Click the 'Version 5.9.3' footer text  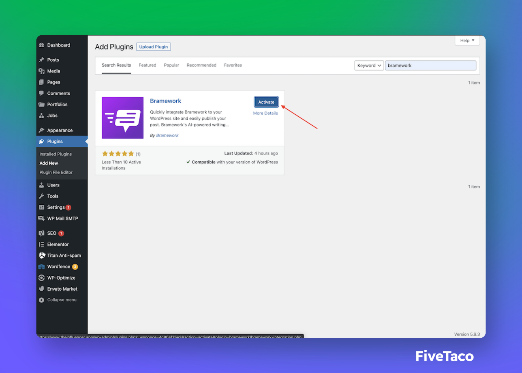(467, 334)
